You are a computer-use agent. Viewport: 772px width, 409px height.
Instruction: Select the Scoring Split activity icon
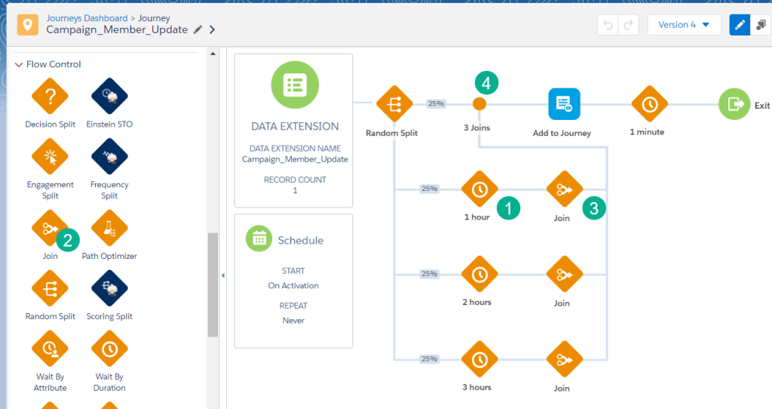pyautogui.click(x=109, y=289)
